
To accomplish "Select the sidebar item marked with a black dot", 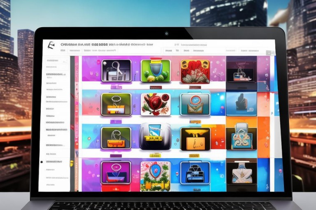I will 54,162.
